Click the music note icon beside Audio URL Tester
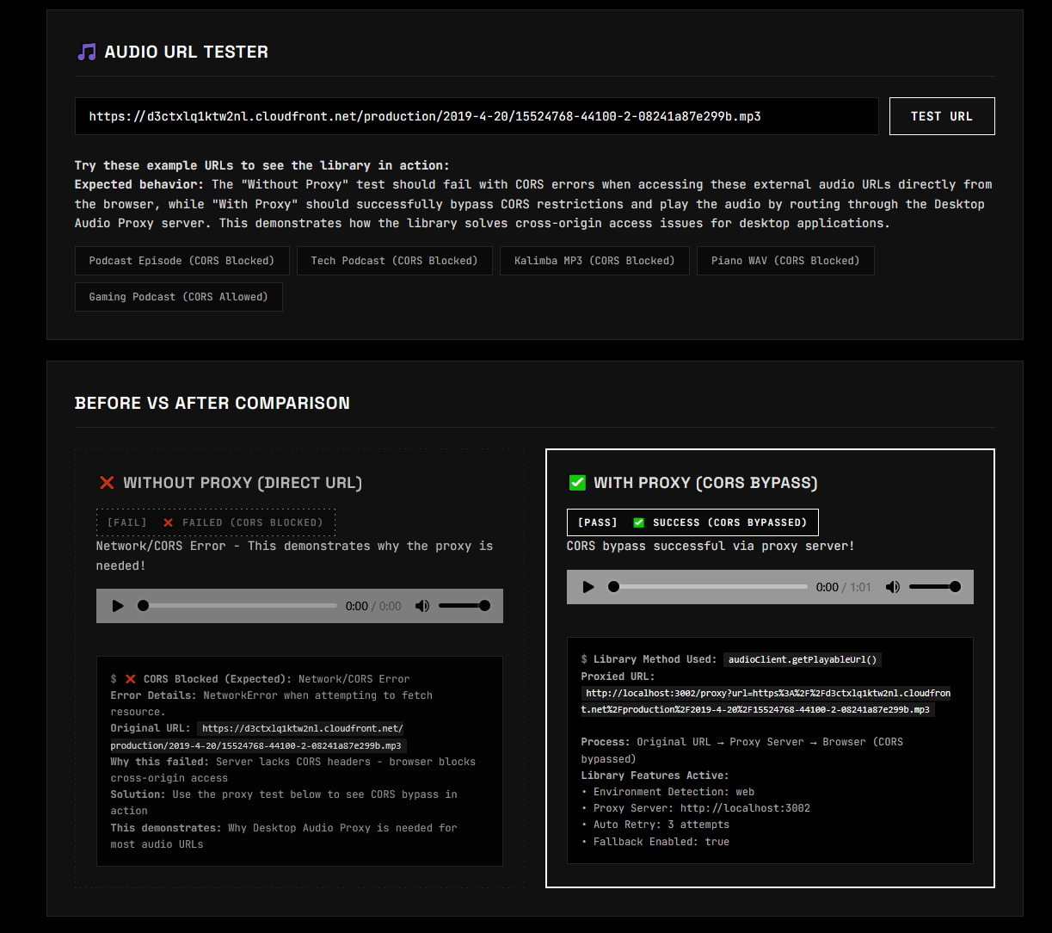1052x933 pixels. pos(84,52)
